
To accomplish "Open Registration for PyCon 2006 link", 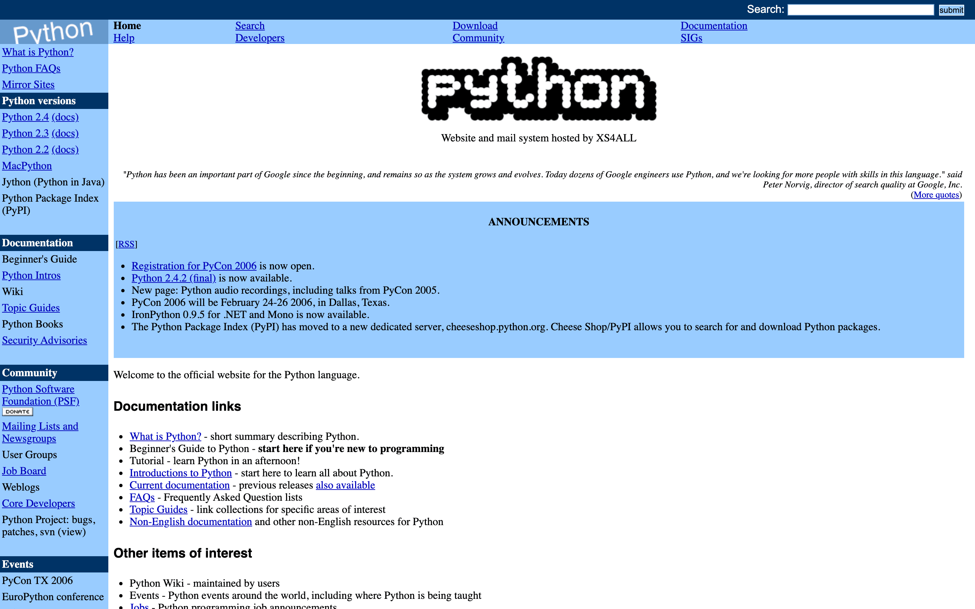I will point(194,266).
